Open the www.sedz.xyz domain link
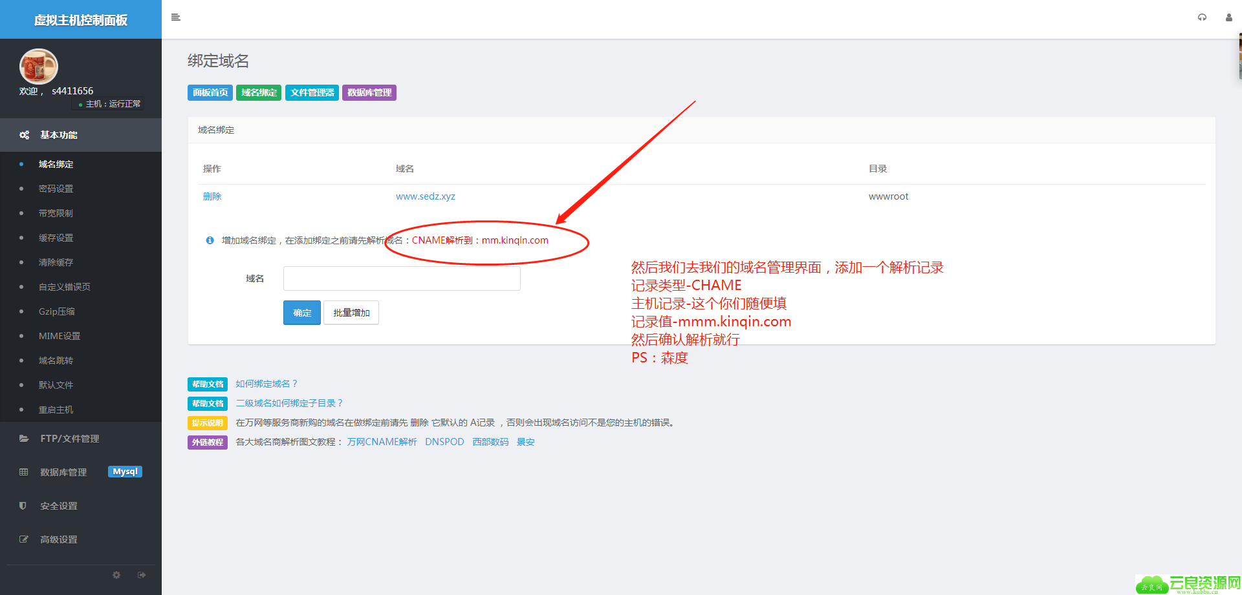This screenshot has width=1242, height=595. click(x=426, y=196)
